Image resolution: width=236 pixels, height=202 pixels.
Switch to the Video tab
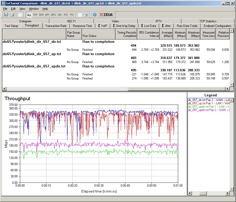[x=115, y=21]
